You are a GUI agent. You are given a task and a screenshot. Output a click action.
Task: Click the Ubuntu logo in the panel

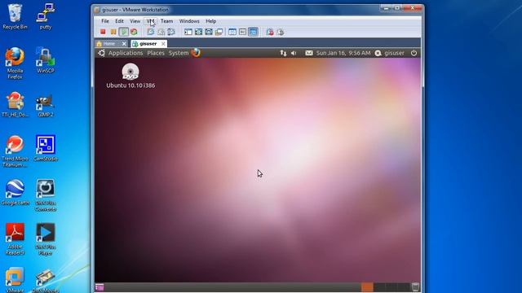pos(101,53)
